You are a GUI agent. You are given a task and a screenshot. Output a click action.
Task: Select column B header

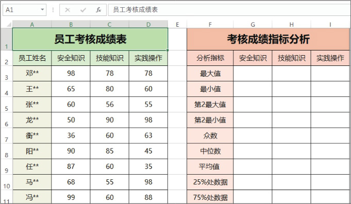tap(71, 24)
